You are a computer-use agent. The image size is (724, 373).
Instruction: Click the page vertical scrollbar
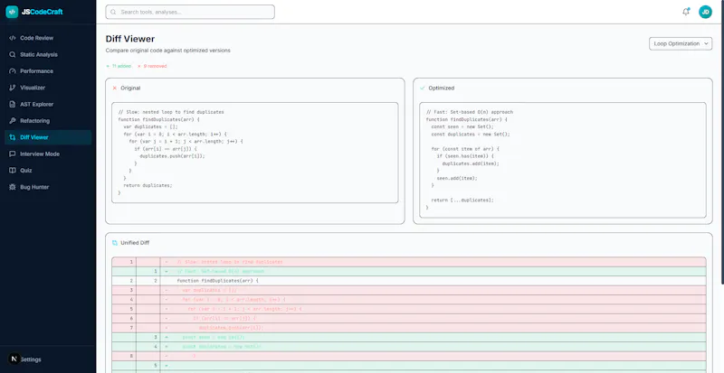pyautogui.click(x=722, y=142)
